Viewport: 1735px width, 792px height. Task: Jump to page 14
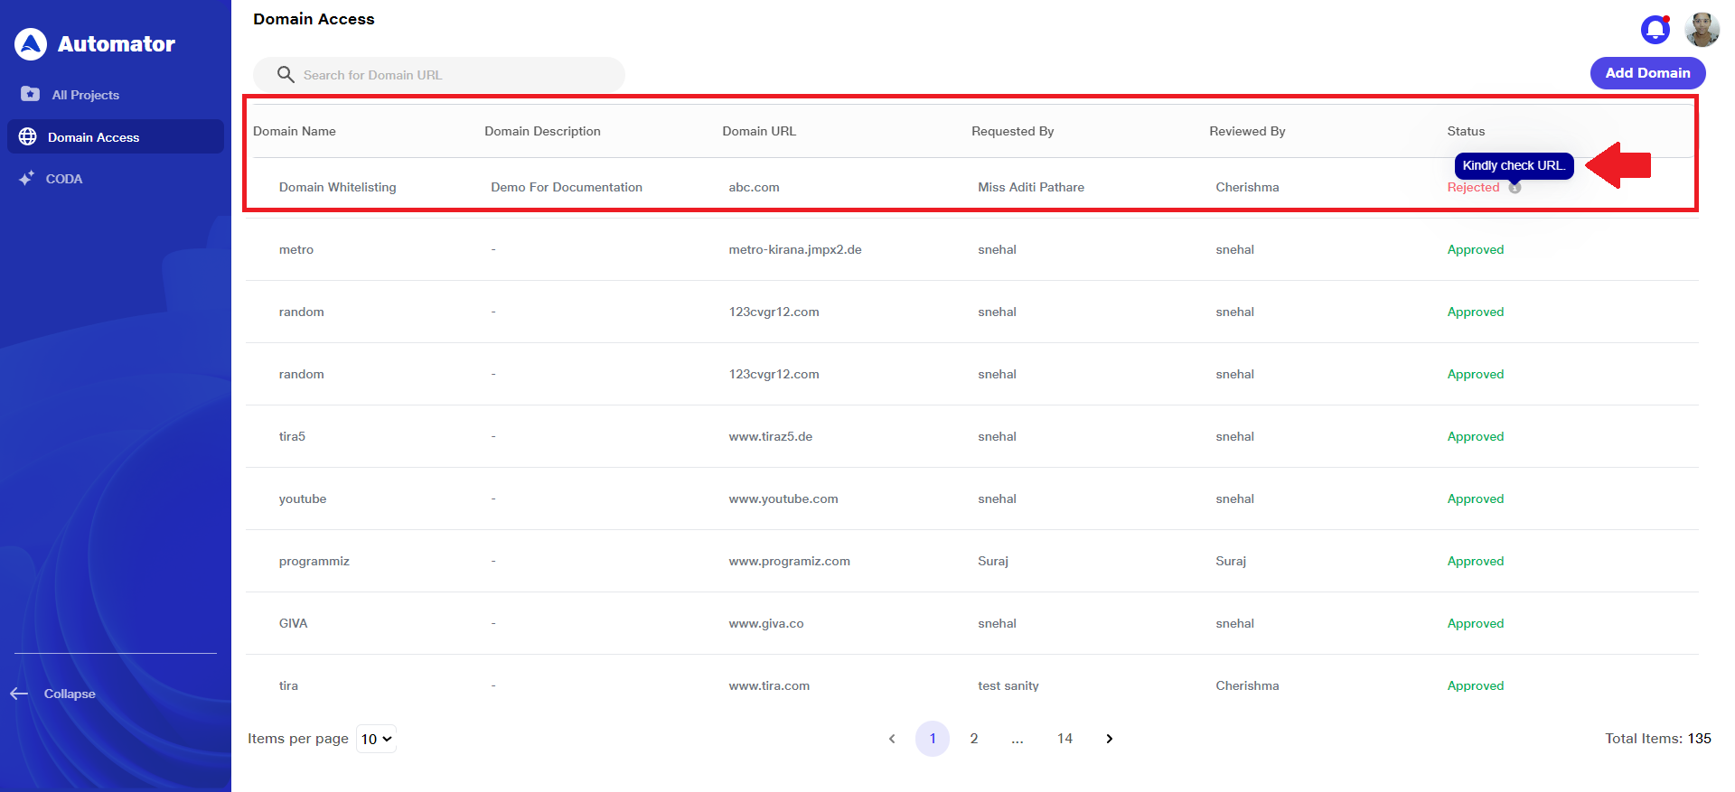[x=1064, y=739]
